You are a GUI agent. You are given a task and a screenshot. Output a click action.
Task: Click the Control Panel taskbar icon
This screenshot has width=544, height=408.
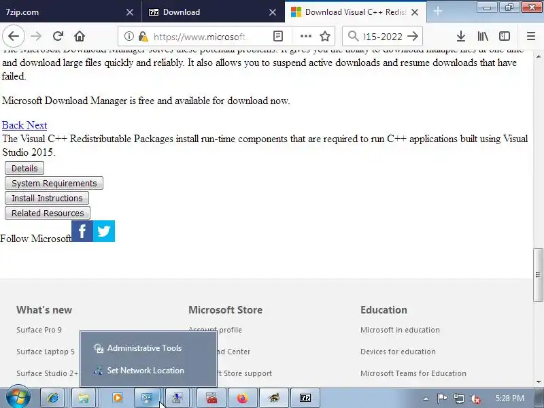pyautogui.click(x=147, y=398)
